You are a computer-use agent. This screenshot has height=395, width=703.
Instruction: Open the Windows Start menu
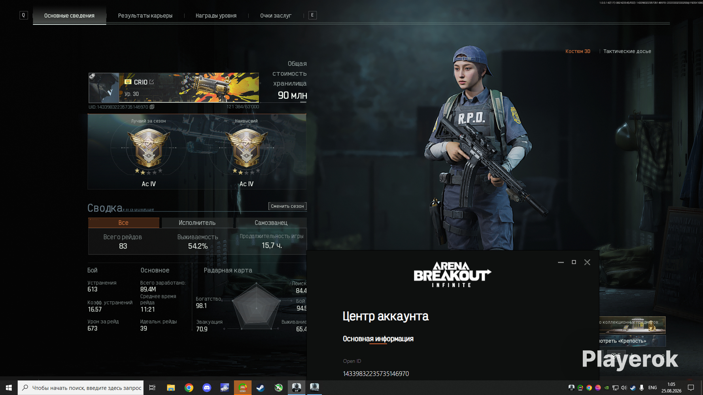pyautogui.click(x=9, y=388)
